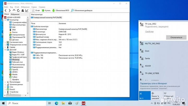The image size is (188, 106).
Task: Select the Мультимонитор tree item
Action: tap(17, 65)
